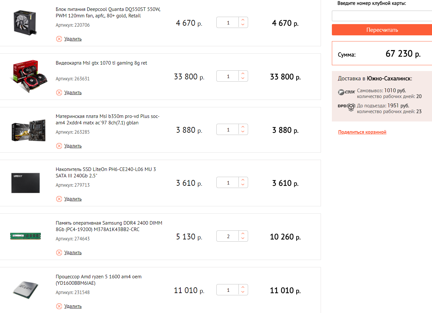Decrease quantity of Msi gtx 1070 ti
Image resolution: width=432 pixels, height=313 pixels.
243,78
